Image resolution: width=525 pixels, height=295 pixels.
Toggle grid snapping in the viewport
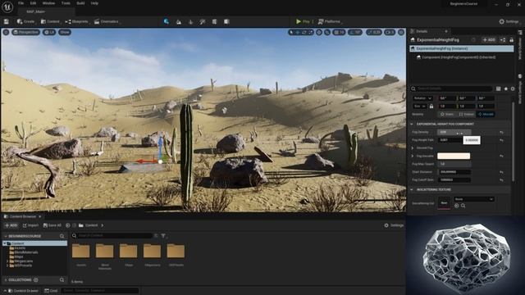coord(339,33)
